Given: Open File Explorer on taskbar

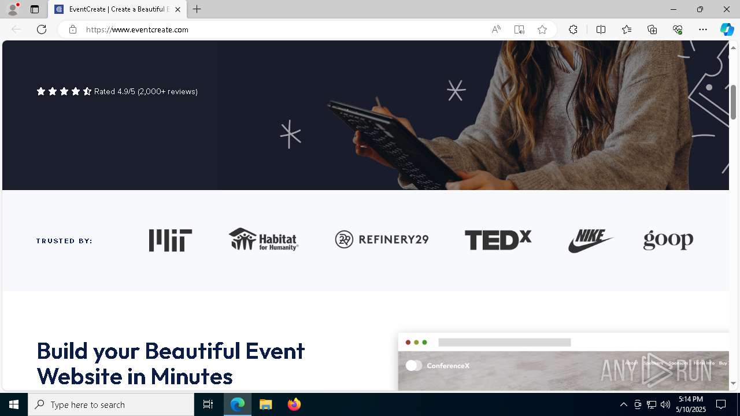Looking at the screenshot, I should [266, 404].
